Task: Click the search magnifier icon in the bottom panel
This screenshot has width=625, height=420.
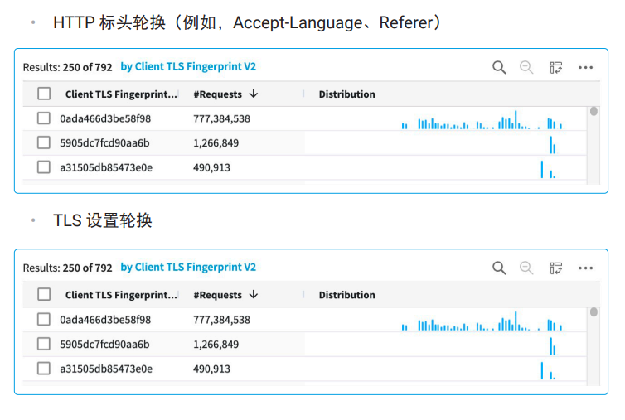Action: [x=499, y=268]
